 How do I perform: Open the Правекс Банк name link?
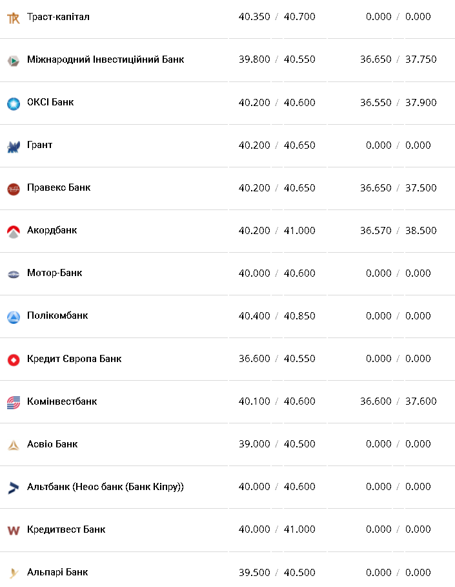coord(59,187)
